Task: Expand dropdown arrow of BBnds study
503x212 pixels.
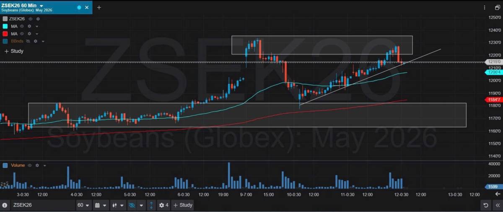Action: point(43,41)
